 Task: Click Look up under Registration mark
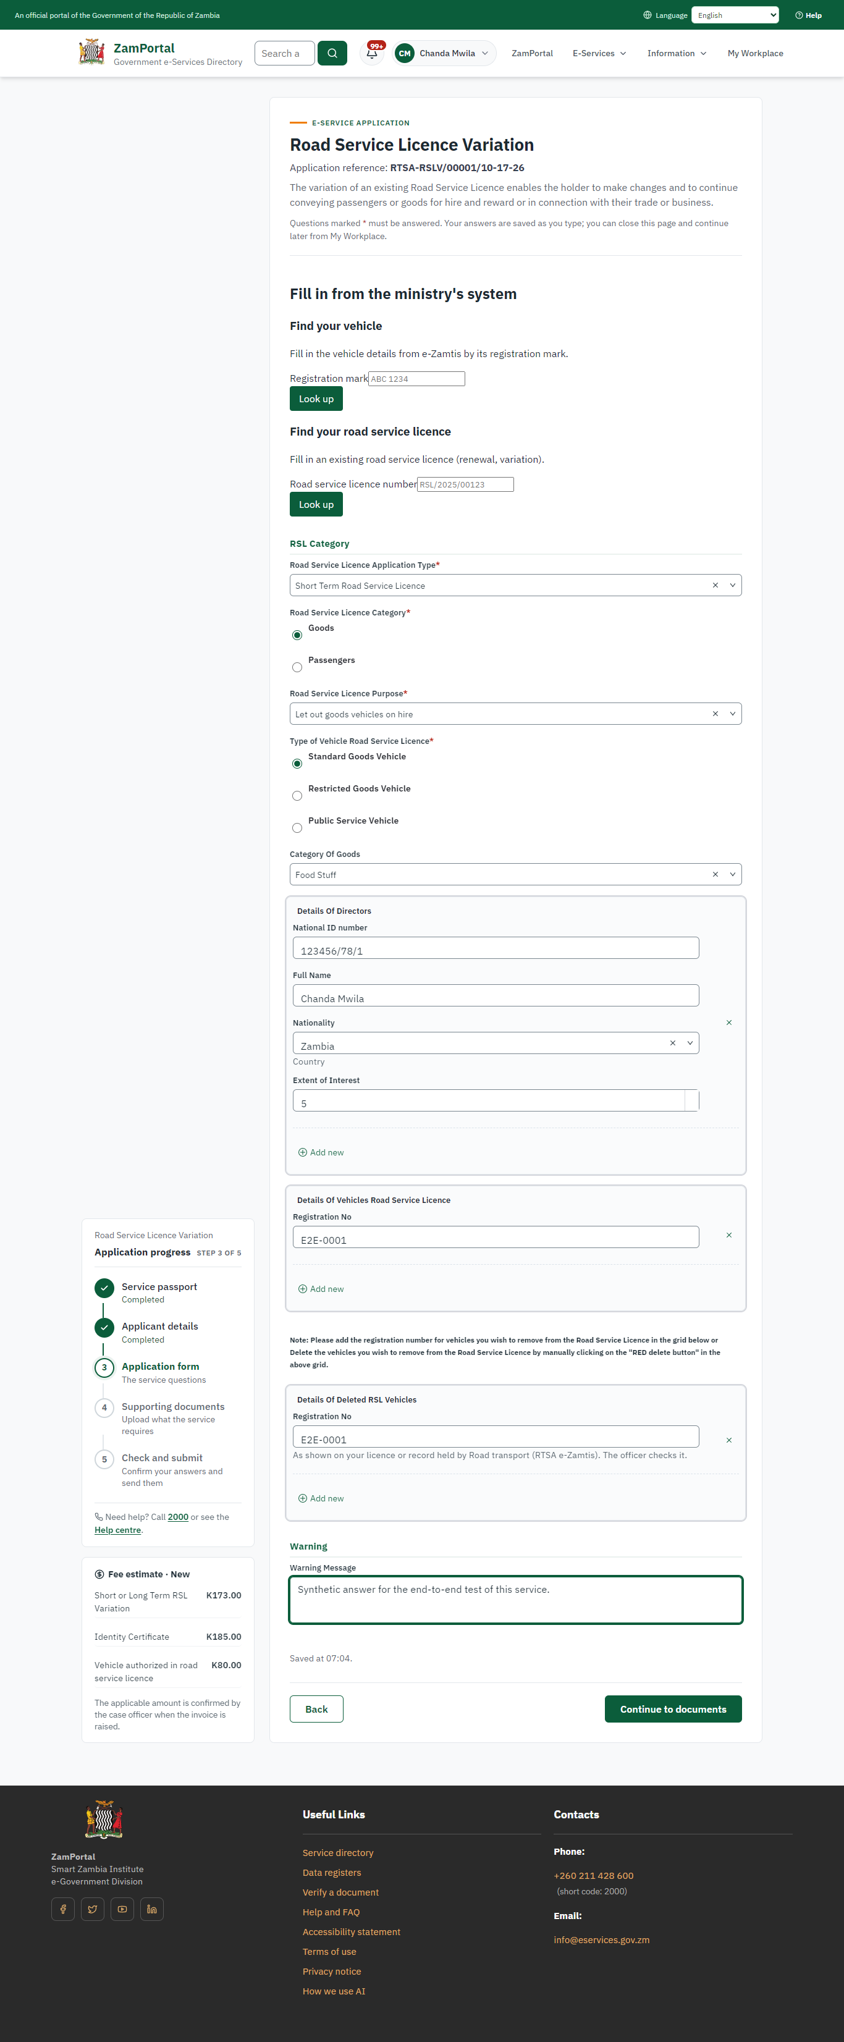pos(316,399)
